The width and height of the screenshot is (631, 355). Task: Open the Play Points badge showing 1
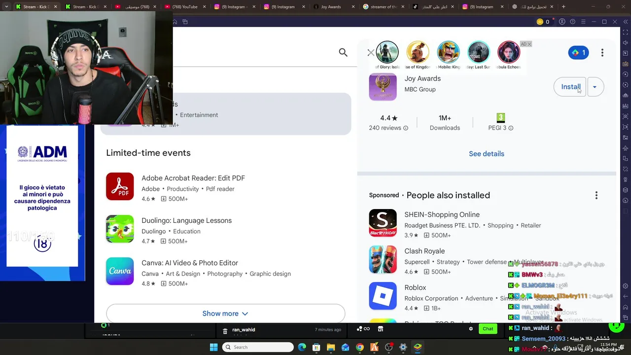578,52
